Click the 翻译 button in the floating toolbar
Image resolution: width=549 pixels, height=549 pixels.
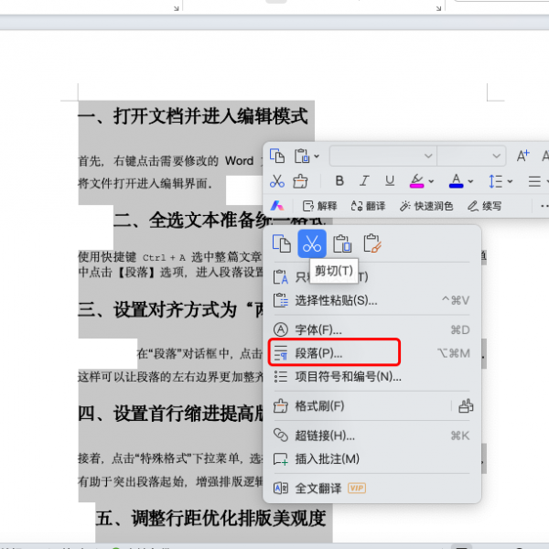[368, 206]
